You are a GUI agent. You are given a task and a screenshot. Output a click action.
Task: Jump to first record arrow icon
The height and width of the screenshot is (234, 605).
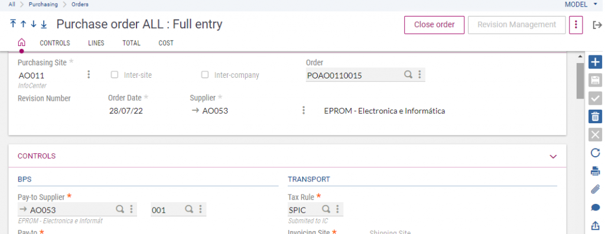(x=13, y=24)
